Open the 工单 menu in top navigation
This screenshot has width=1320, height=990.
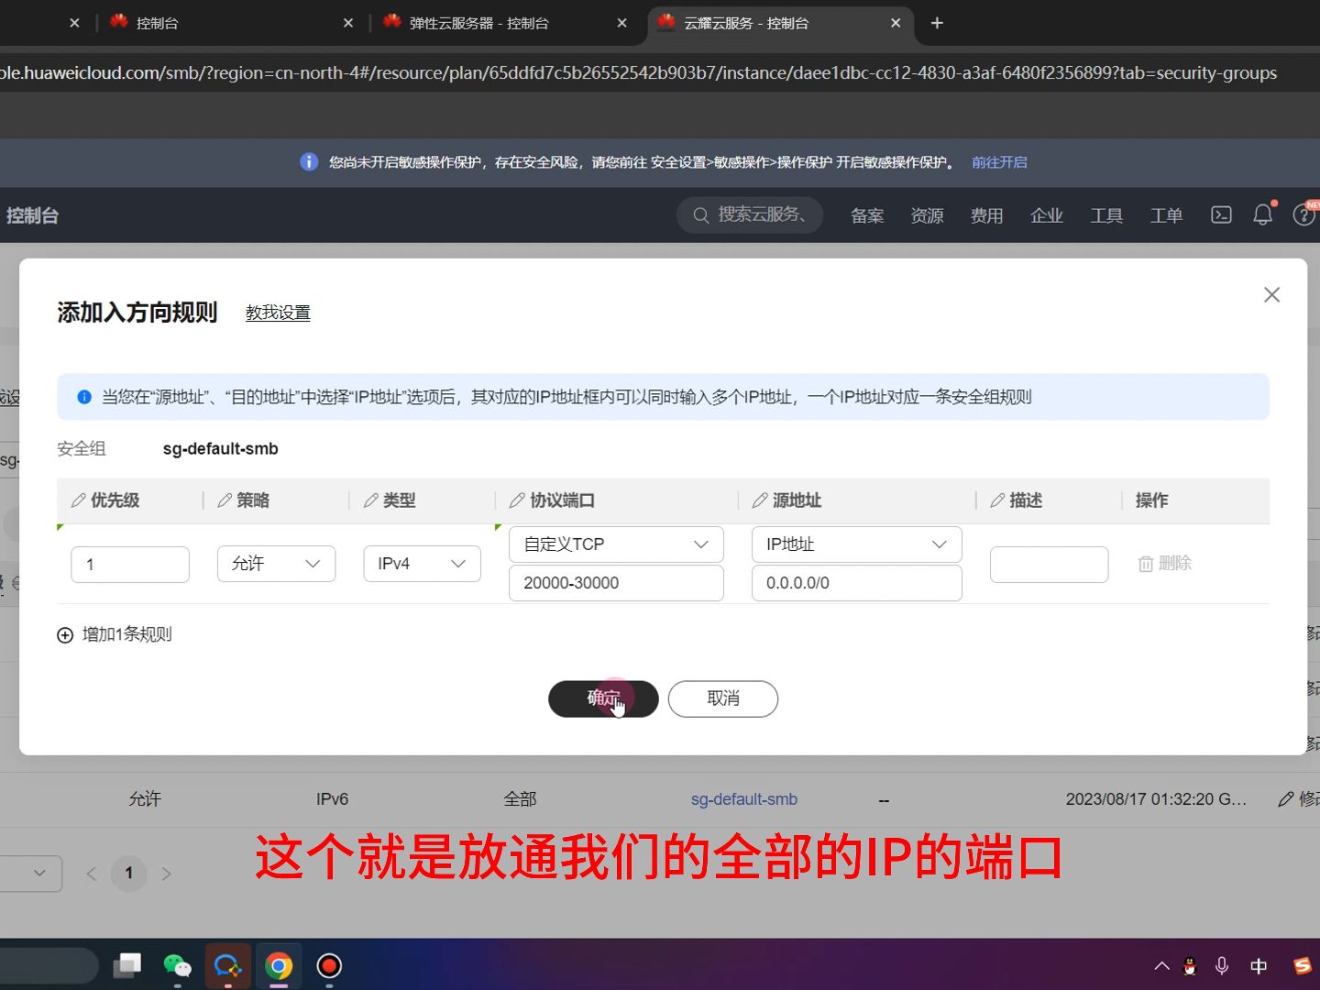(1165, 214)
